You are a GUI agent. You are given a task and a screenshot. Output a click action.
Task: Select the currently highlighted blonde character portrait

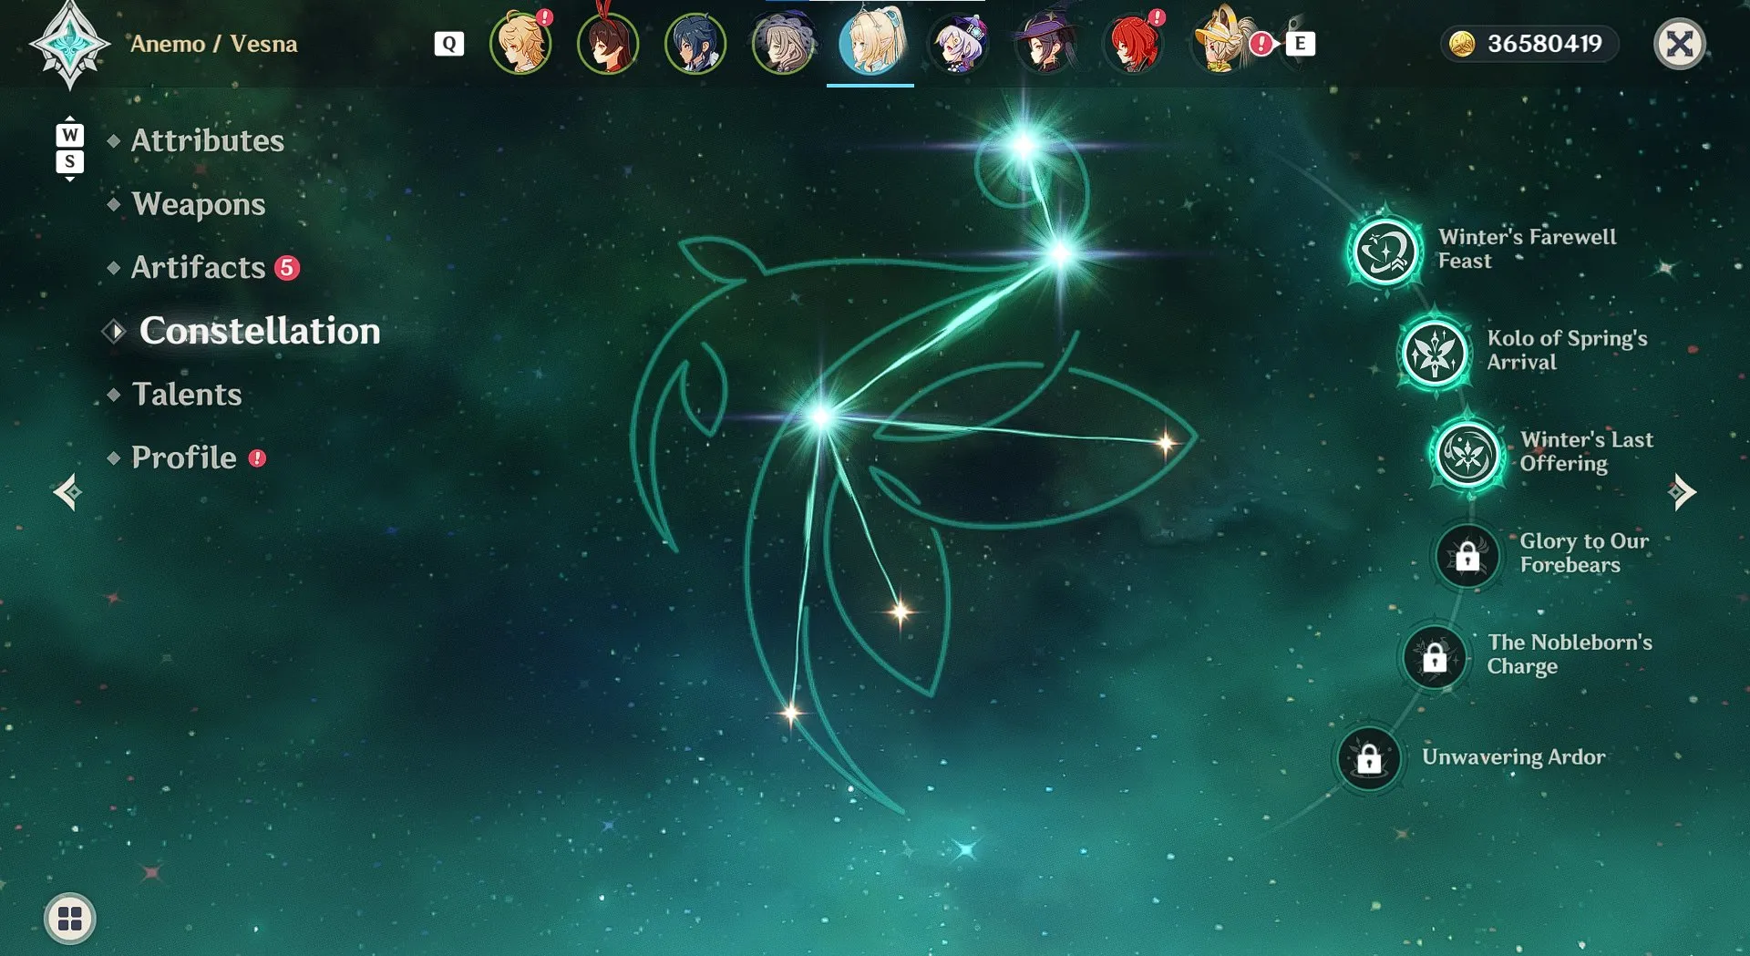pos(870,43)
